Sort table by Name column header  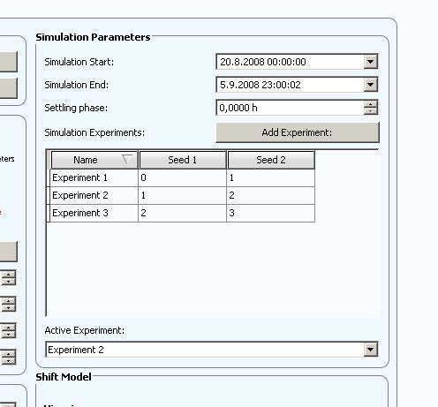(94, 160)
